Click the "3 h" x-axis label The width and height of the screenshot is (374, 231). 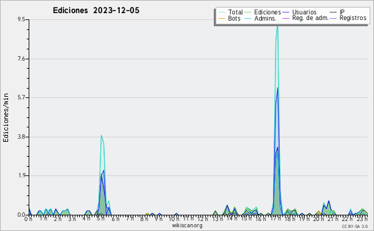pos(72,219)
